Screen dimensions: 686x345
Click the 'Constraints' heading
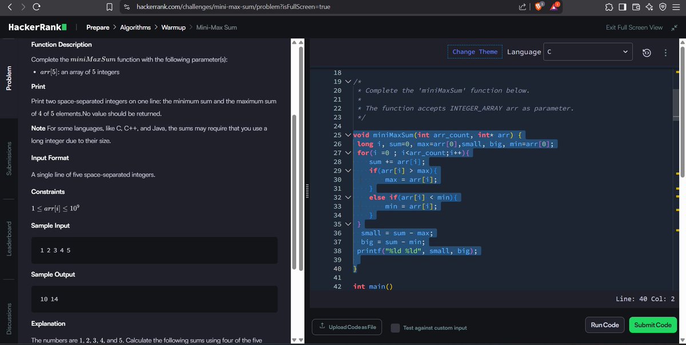(48, 192)
